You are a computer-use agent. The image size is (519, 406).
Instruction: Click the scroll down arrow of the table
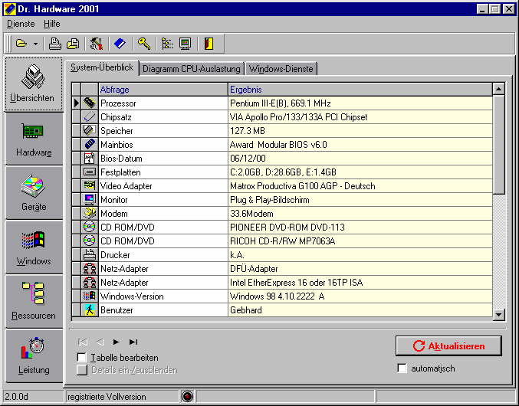[498, 314]
